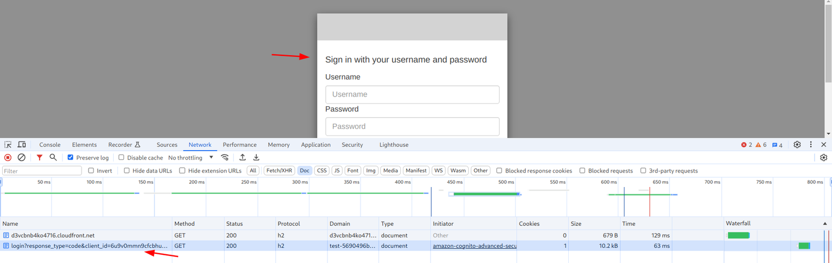Open amazon-cognito-advanced-secu initiator link
This screenshot has width=832, height=263.
coord(474,246)
